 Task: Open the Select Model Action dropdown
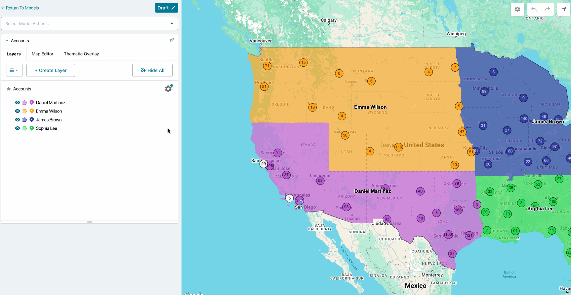pos(90,23)
